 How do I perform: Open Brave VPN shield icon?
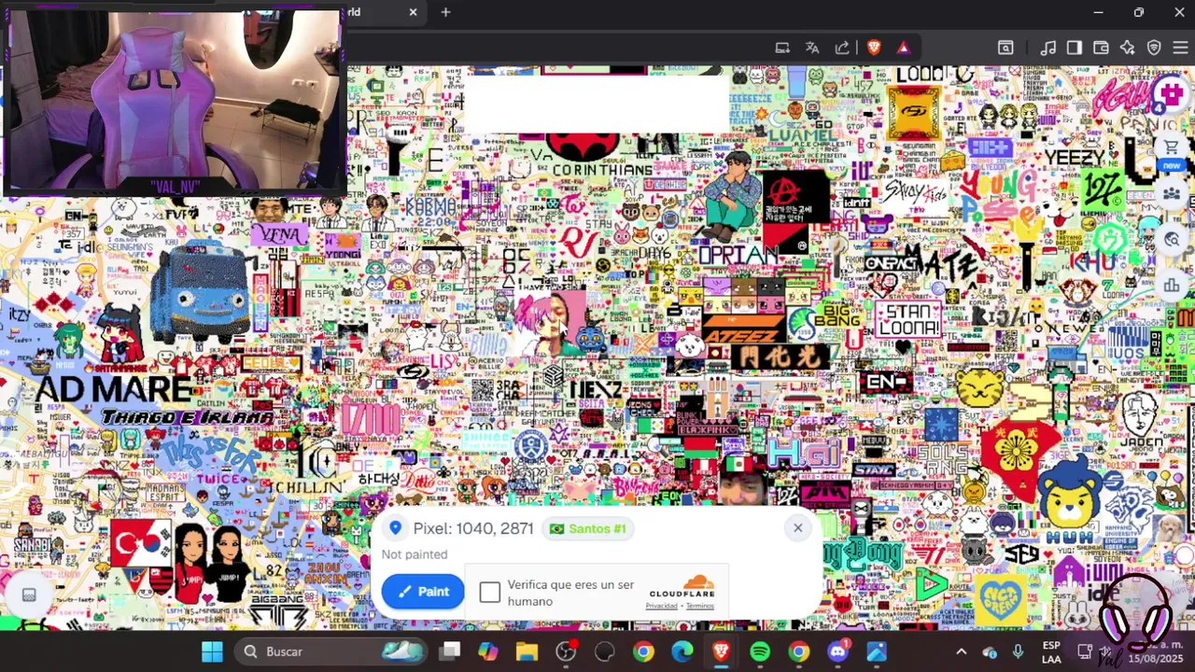coord(1154,48)
